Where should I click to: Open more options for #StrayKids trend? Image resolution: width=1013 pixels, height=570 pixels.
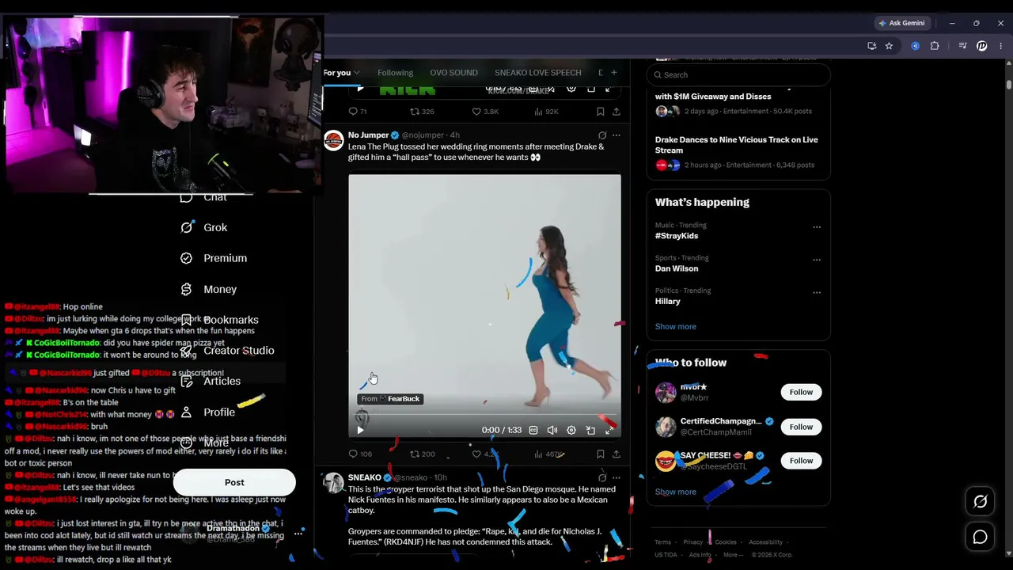817,227
